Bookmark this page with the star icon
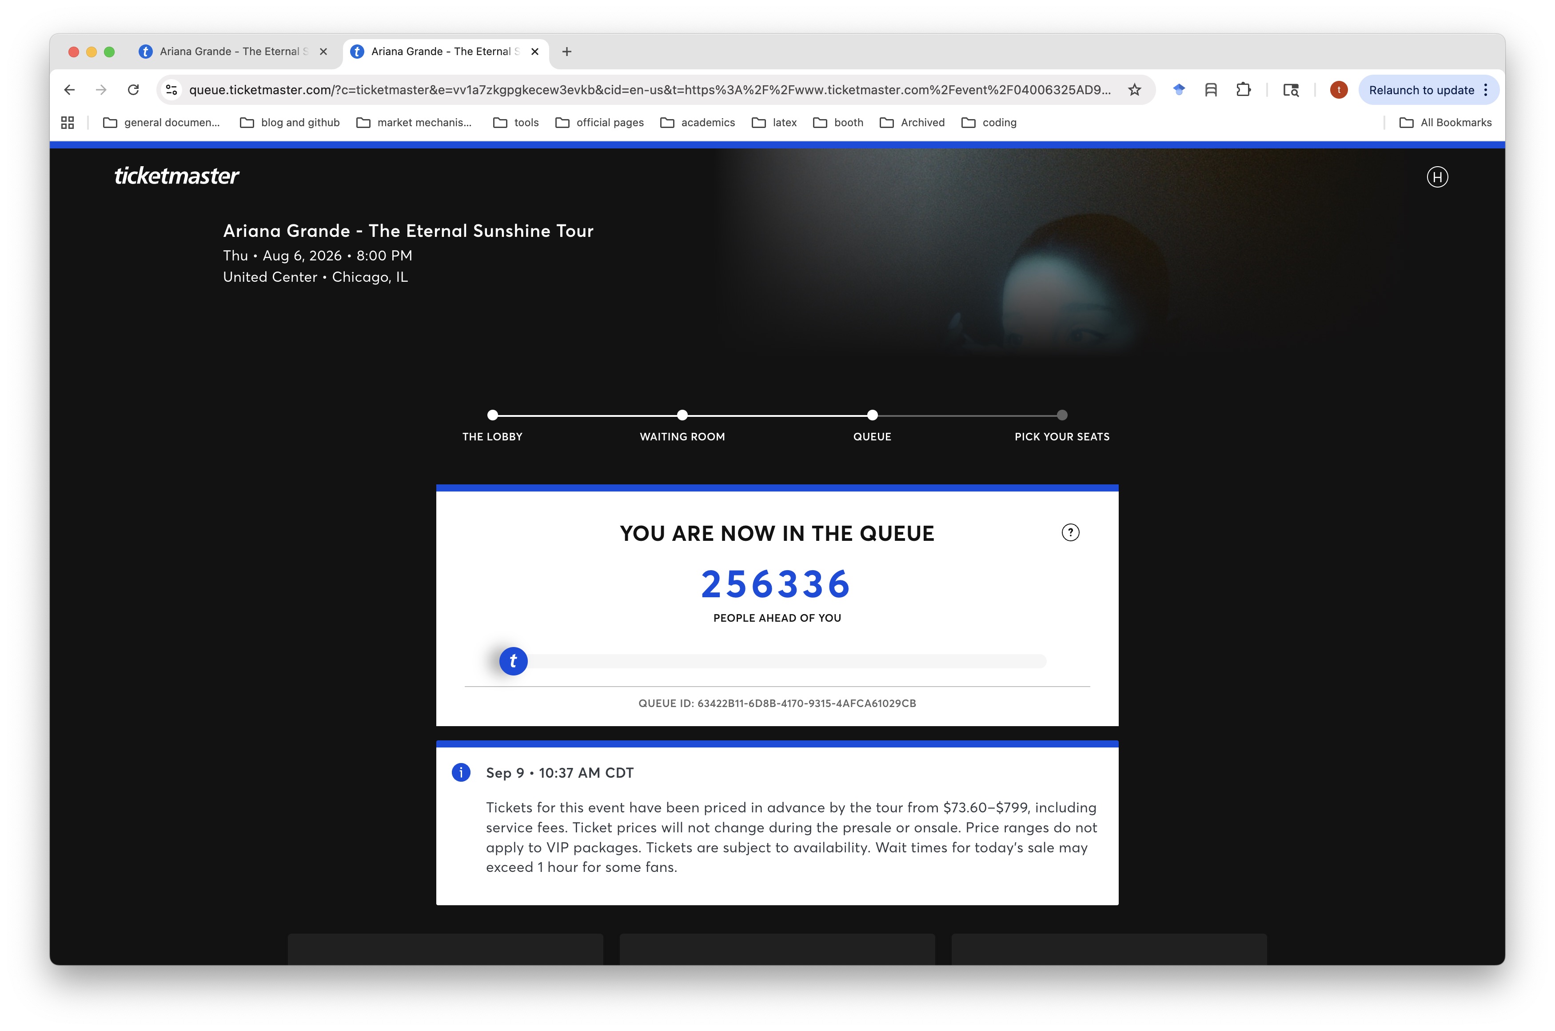 1134,90
